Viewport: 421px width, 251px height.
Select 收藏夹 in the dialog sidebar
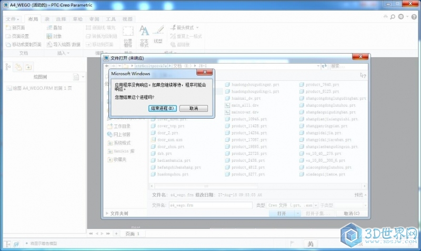(x=116, y=160)
